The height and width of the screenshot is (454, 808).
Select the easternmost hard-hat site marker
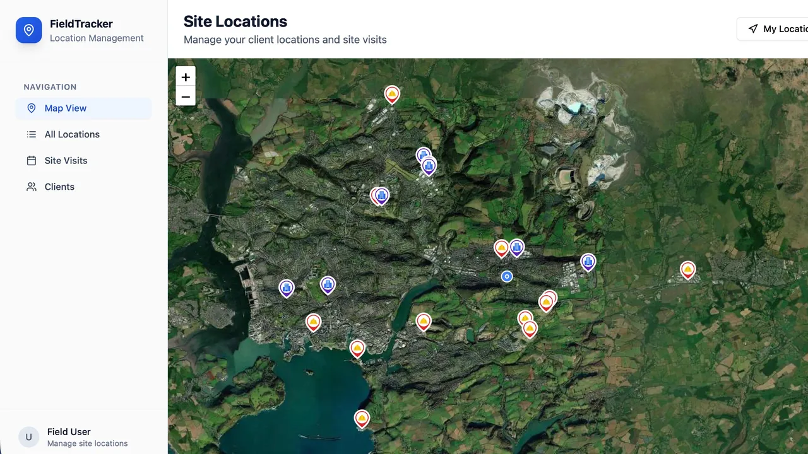point(687,271)
